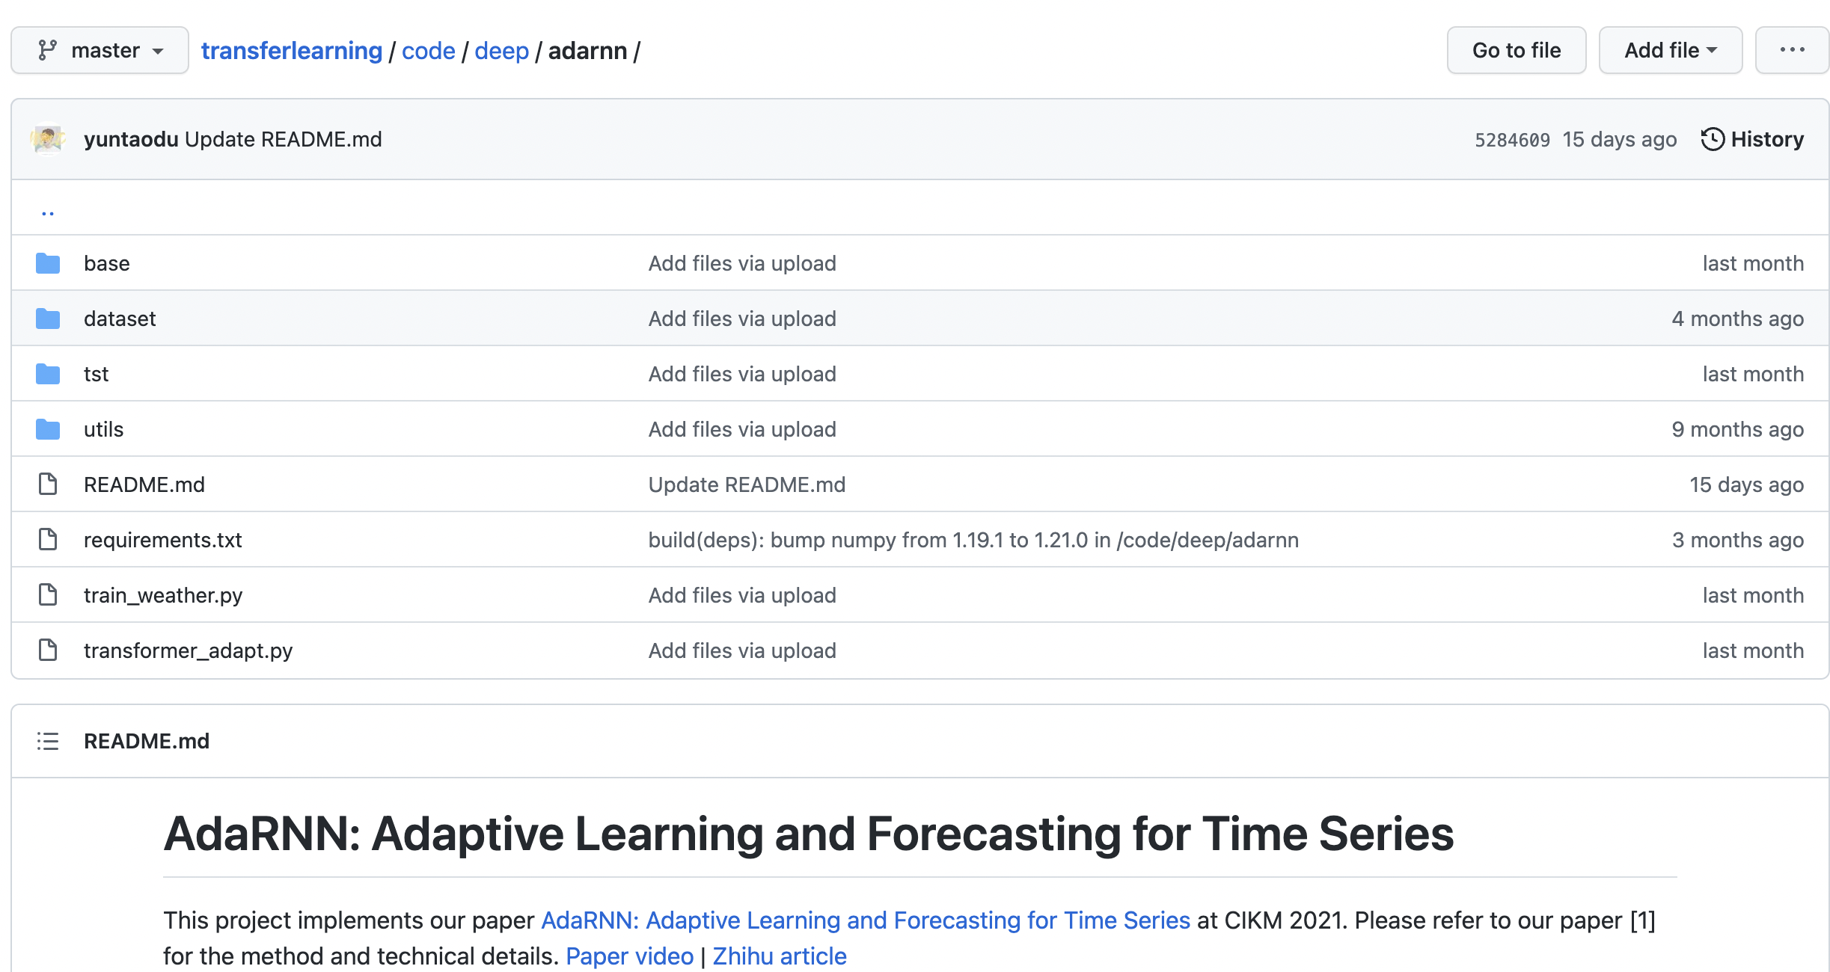This screenshot has height=972, width=1830.
Task: Open the Paper video link
Action: point(630,956)
